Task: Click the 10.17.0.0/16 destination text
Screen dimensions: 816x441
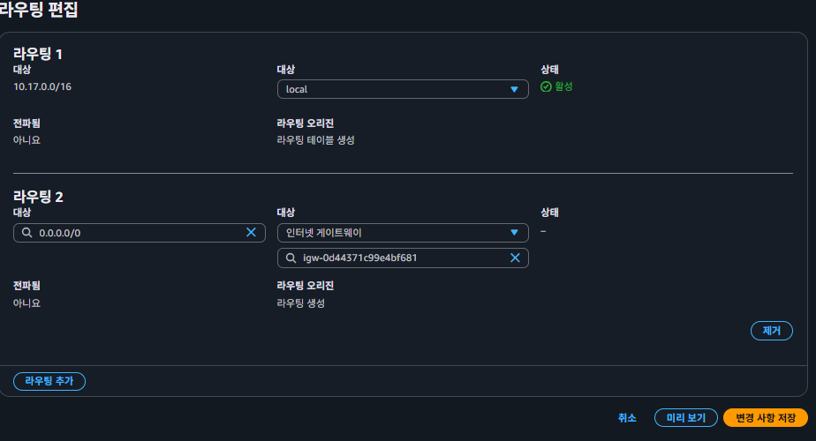Action: (x=42, y=87)
